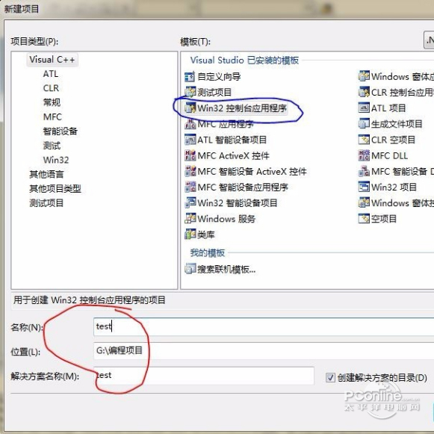The height and width of the screenshot is (434, 434).
Task: Click the 名称 input field
Action: [264, 327]
